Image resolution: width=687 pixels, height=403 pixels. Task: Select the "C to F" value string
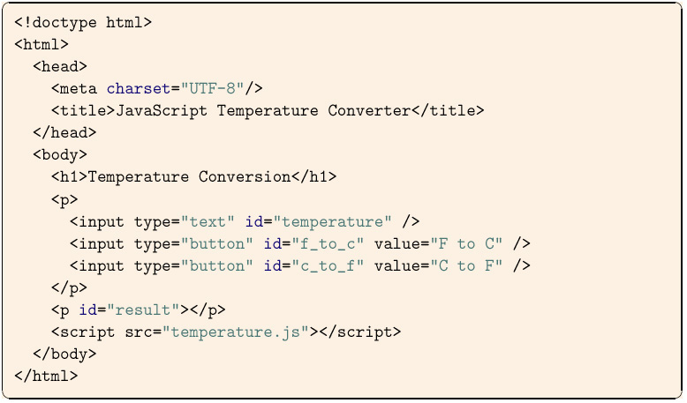tap(466, 265)
